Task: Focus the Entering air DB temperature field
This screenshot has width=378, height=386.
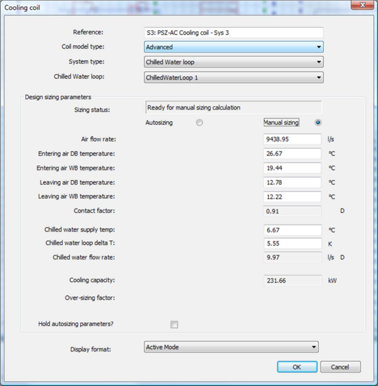Action: coord(292,154)
